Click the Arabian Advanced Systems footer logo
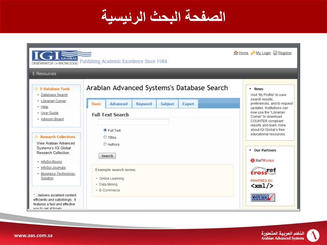The width and height of the screenshot is (327, 245). pos(290,235)
